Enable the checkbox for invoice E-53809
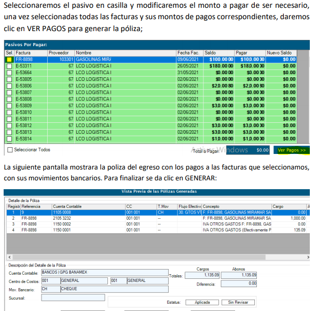This screenshot has width=315, height=311. coord(9,106)
